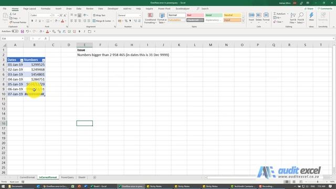Open the number format General dropdown
This screenshot has width=336, height=189.
click(140, 15)
